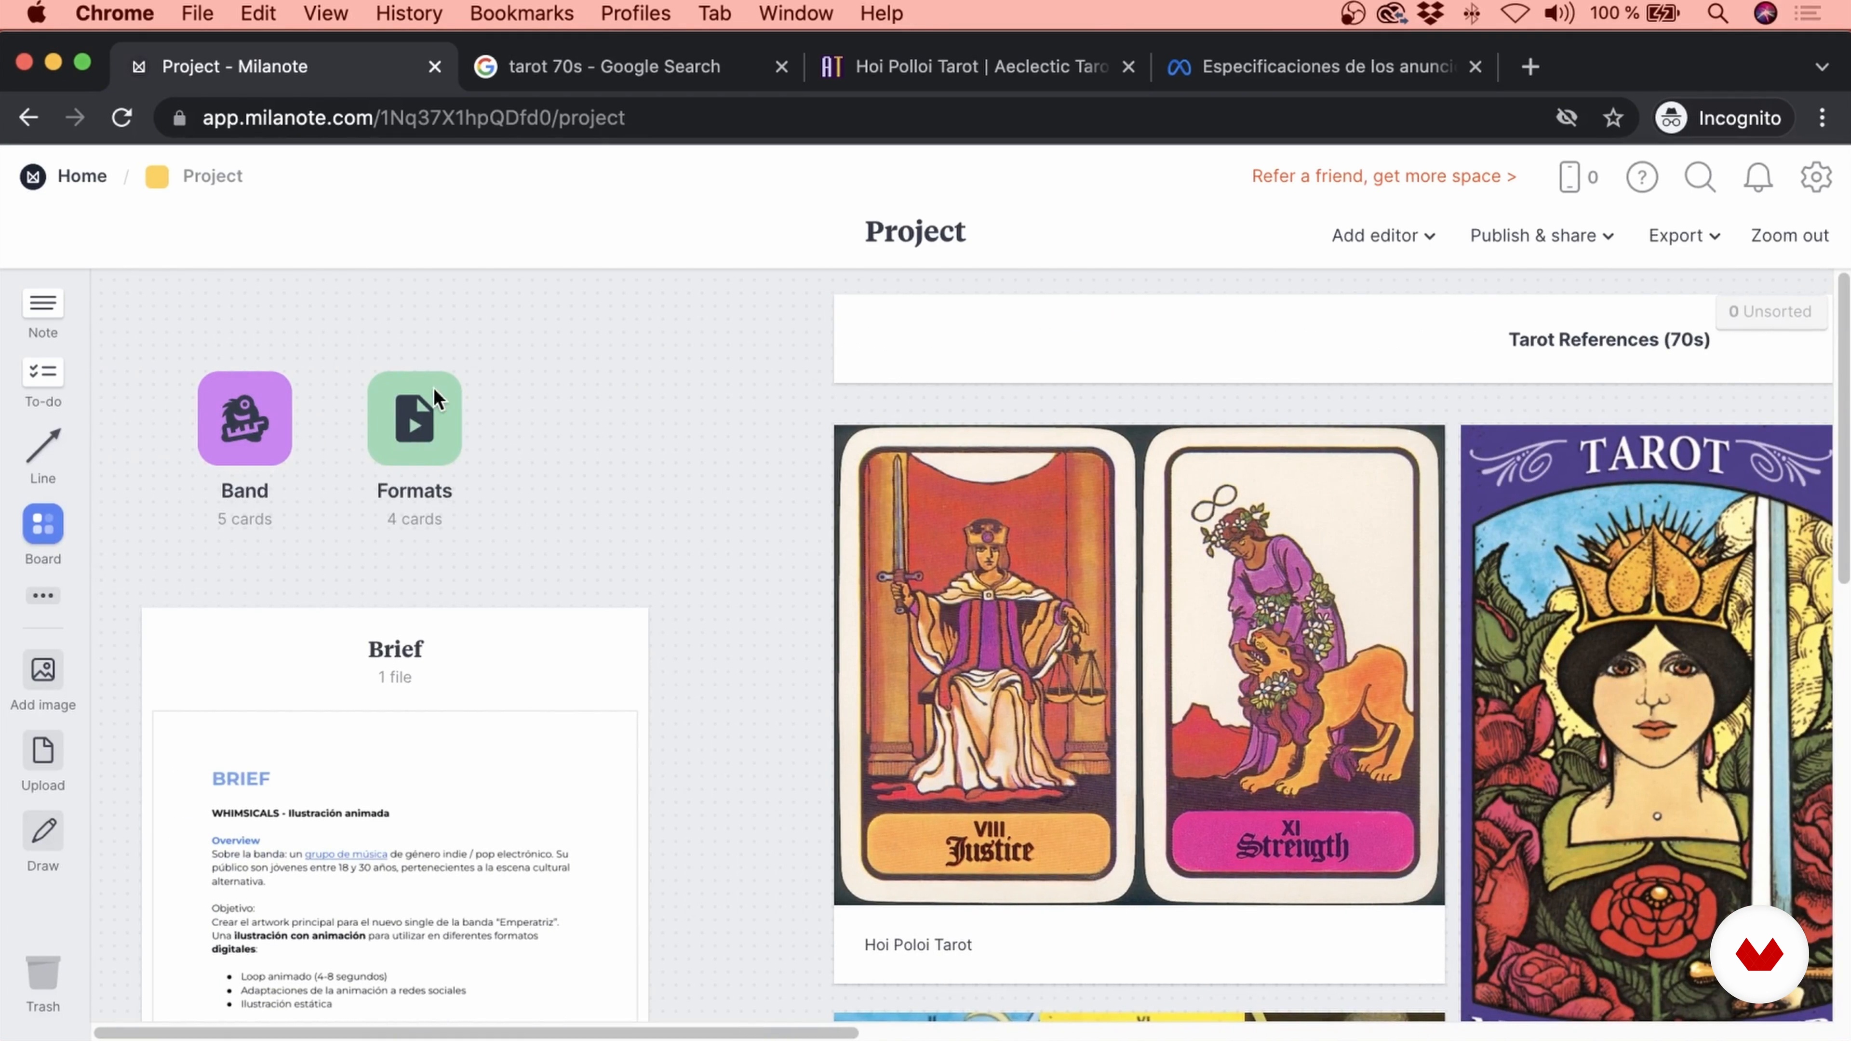Close the Hoi Polloi Tarot tab
Image resolution: width=1851 pixels, height=1041 pixels.
coord(1129,67)
